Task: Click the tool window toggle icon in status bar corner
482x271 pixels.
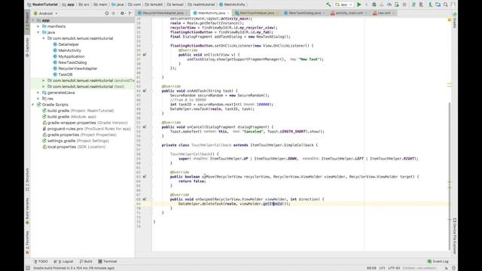Action: 28,268
